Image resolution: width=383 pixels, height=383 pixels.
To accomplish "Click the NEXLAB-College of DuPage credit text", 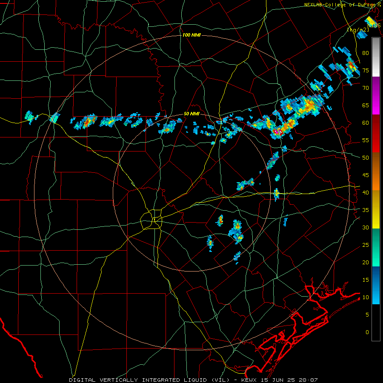I will pos(342,5).
